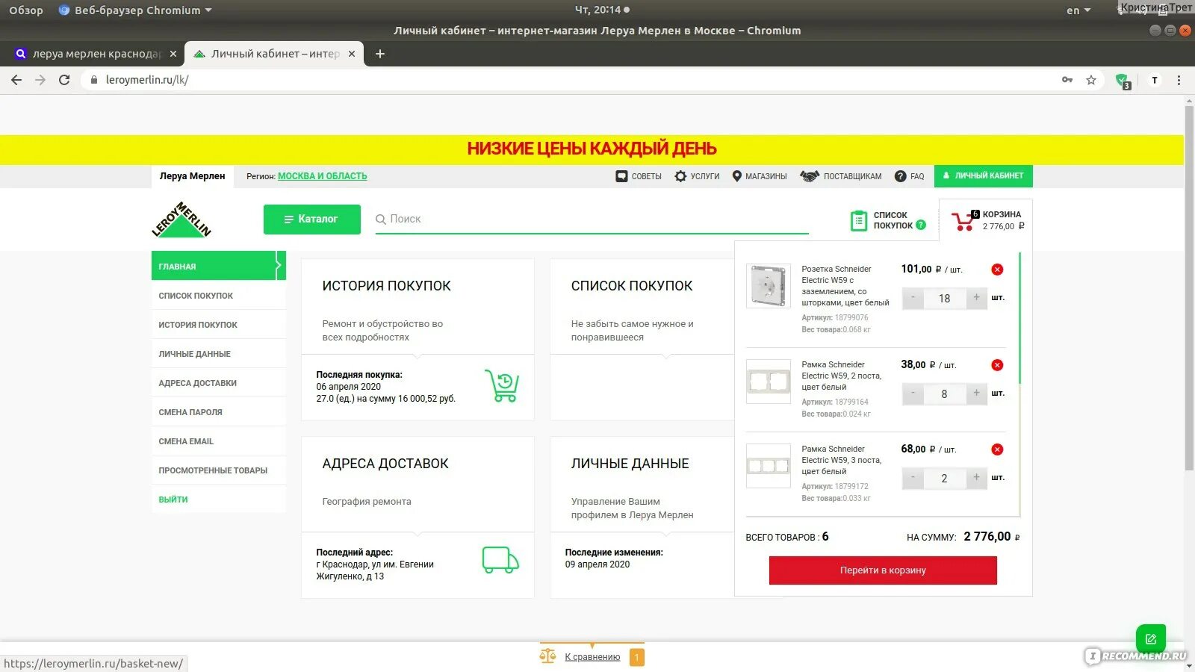1195x672 pixels.
Task: Open the Обзор activities overview
Action: pos(26,10)
